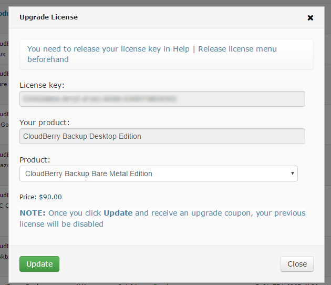
Task: Click the bold NOTE: text
Action: (x=33, y=213)
